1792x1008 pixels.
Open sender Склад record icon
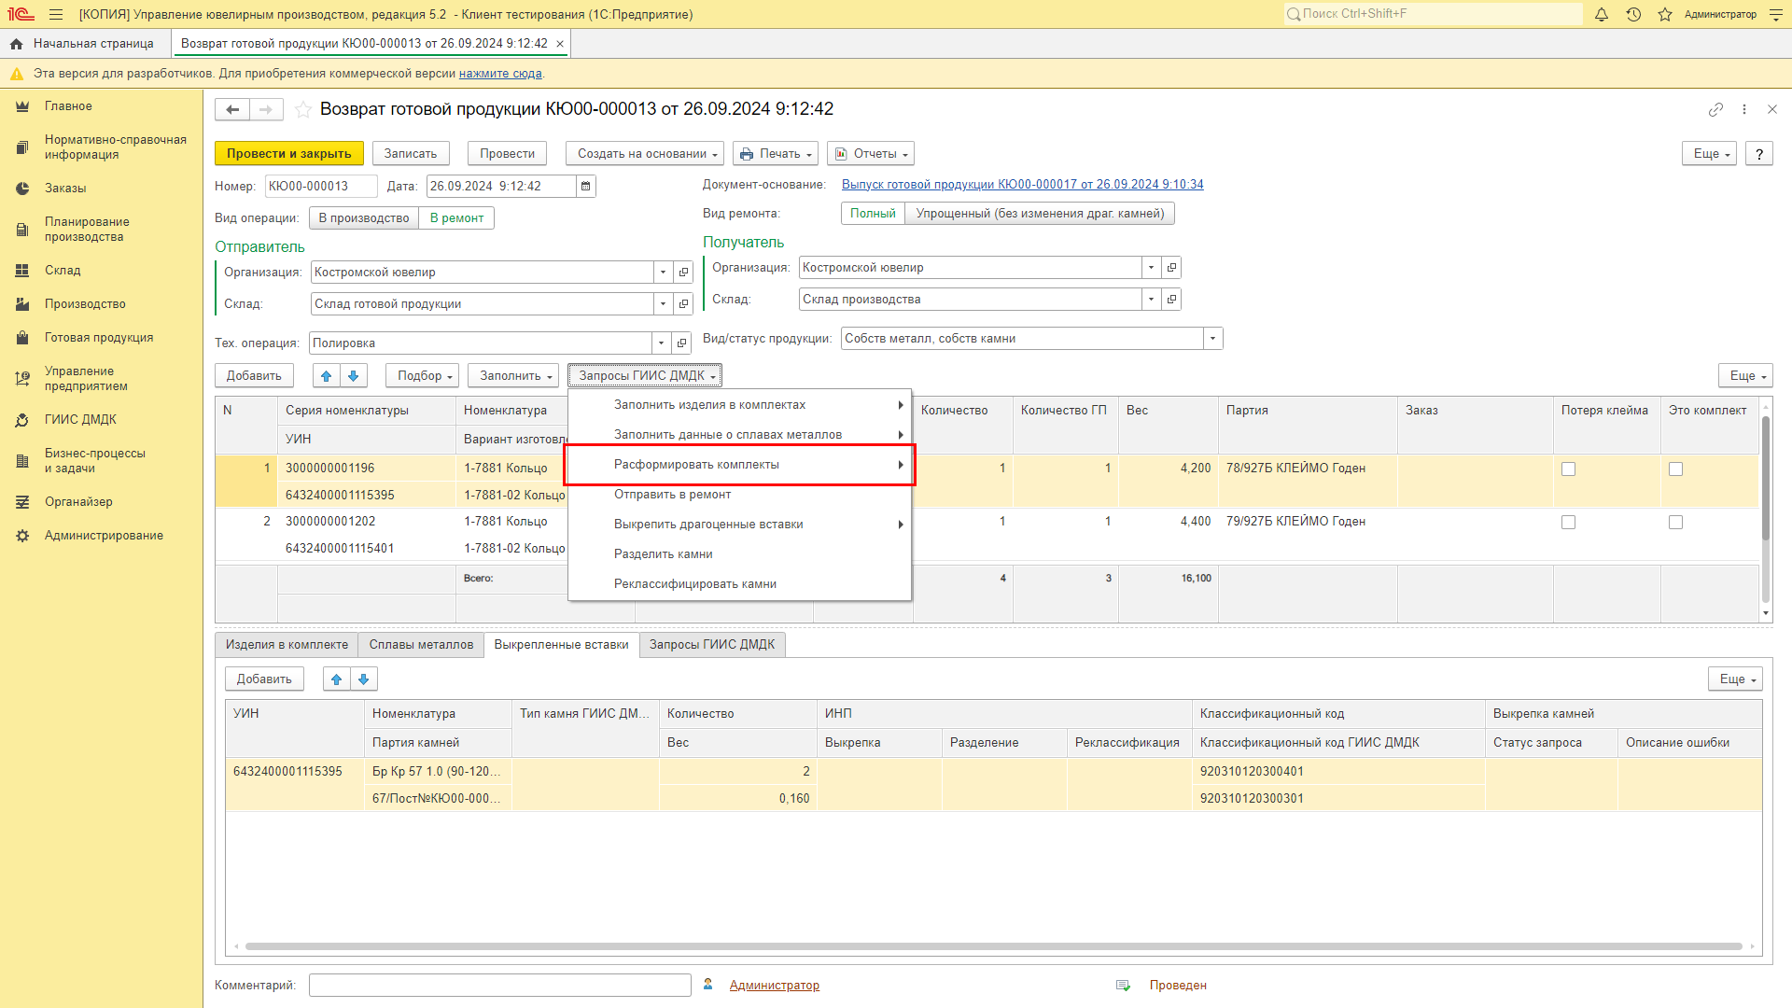[x=683, y=304]
